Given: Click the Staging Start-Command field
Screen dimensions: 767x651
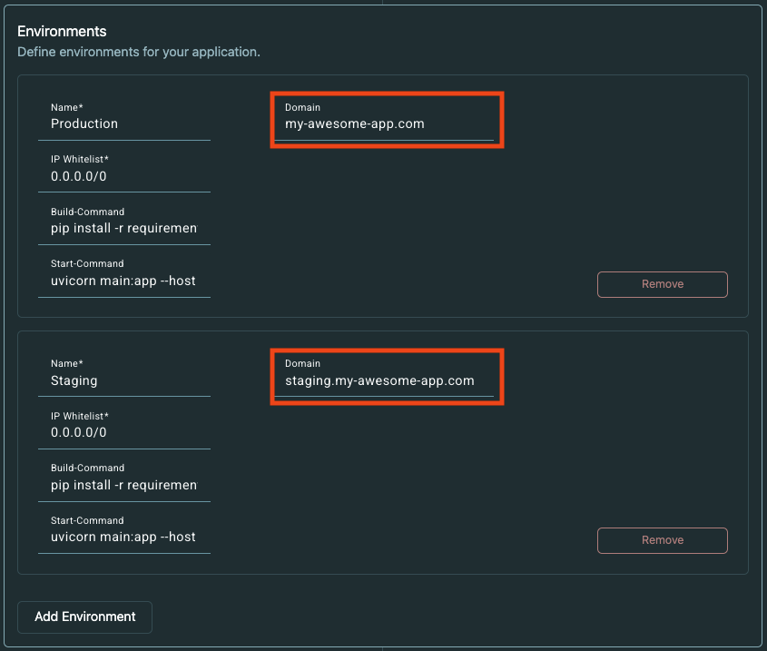Looking at the screenshot, I should point(124,537).
